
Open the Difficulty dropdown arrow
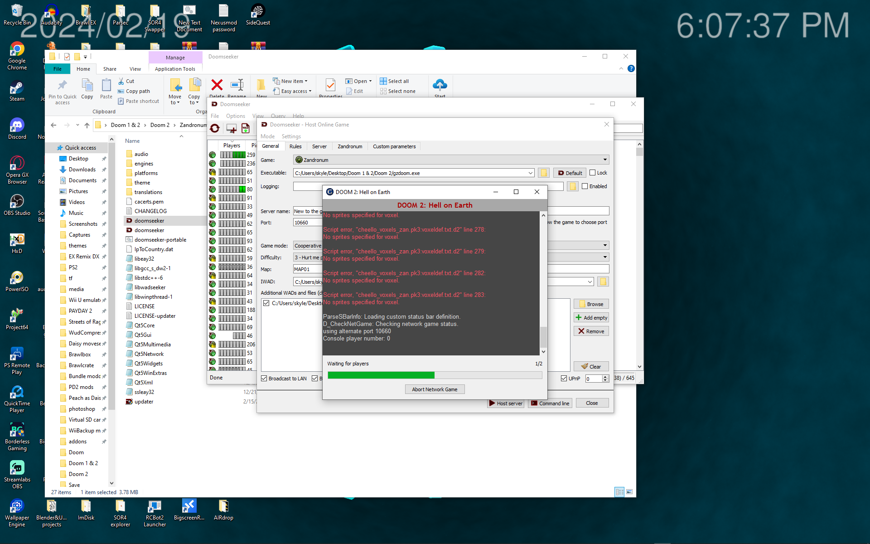605,257
